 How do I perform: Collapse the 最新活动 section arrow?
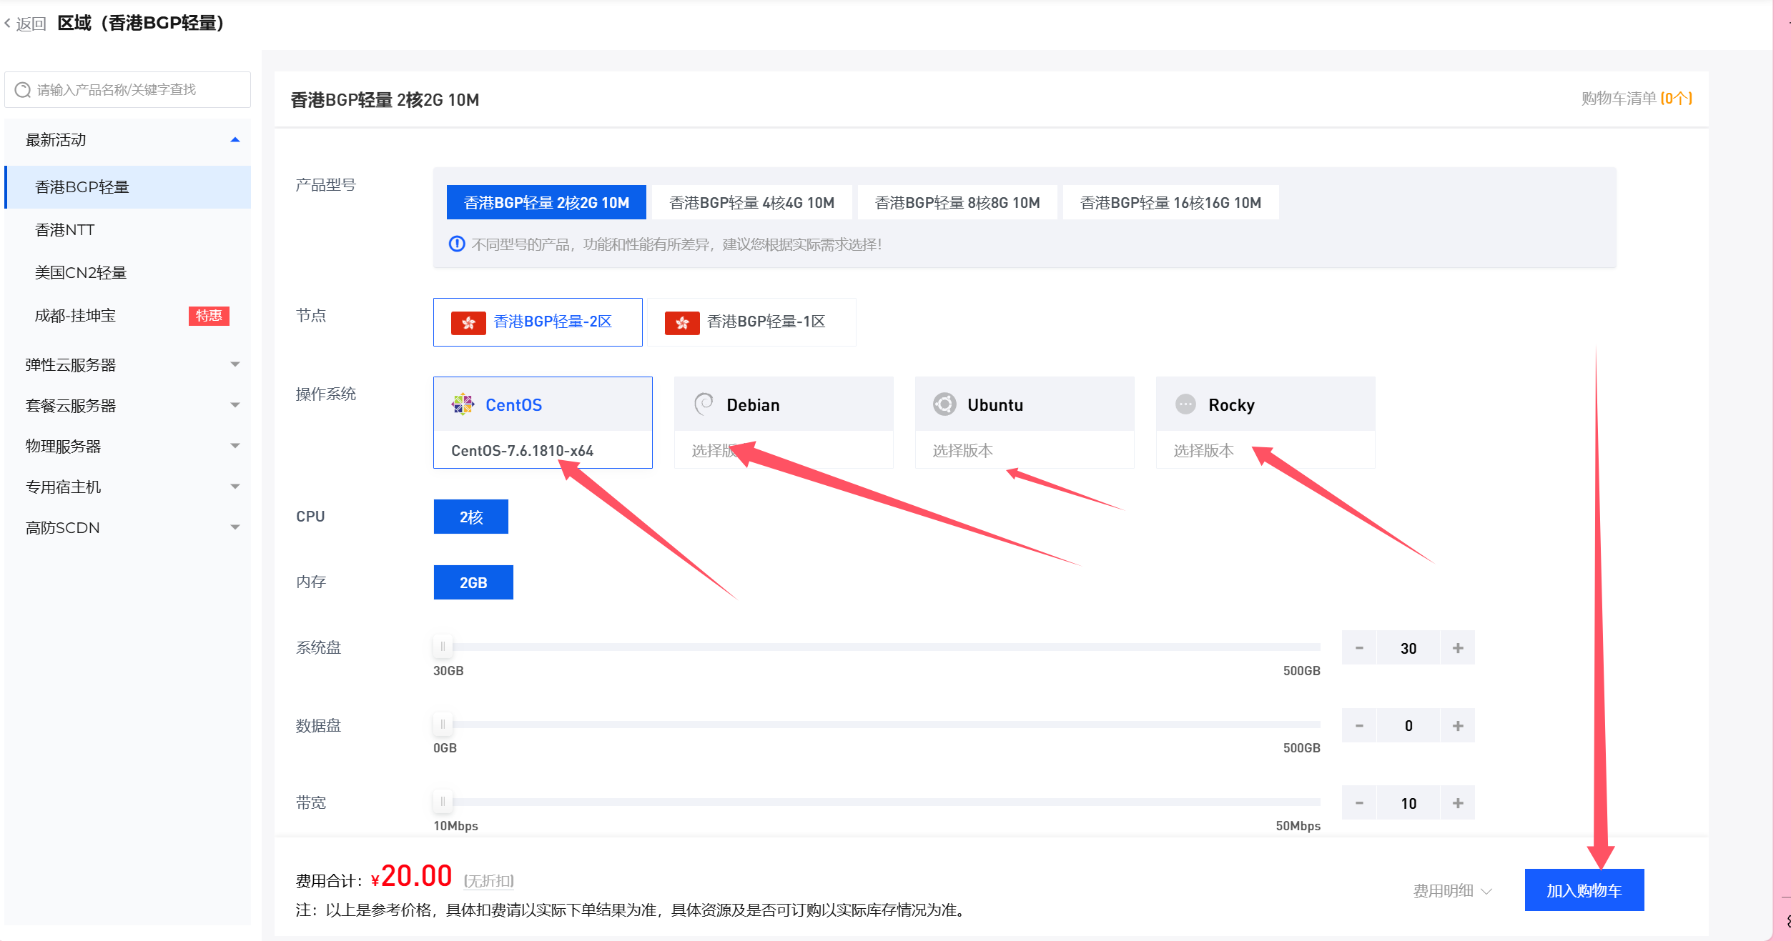point(235,140)
